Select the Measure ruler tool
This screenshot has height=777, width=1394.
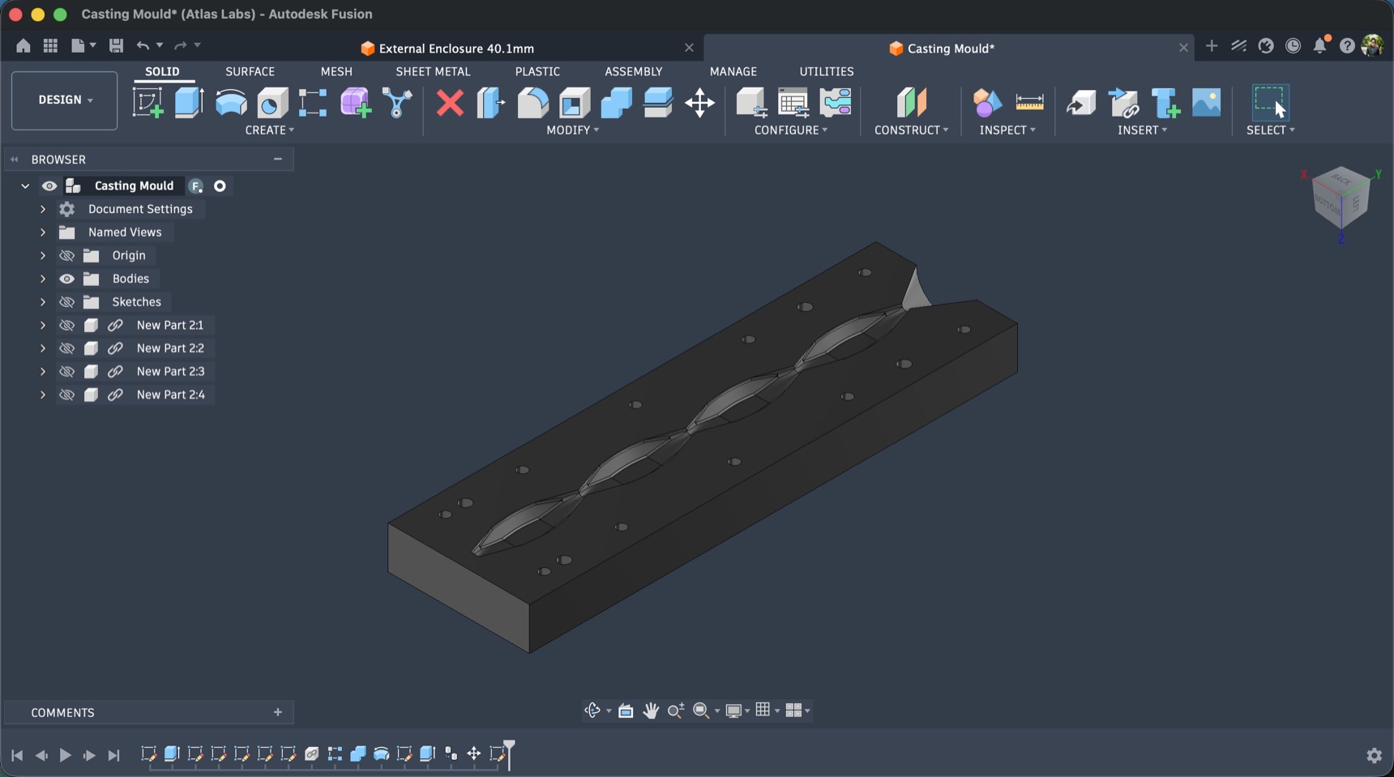point(1029,103)
